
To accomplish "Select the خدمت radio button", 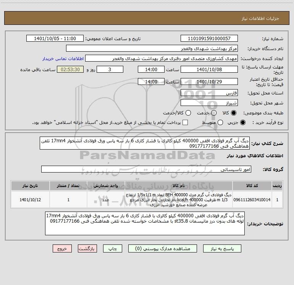I will pos(214,113).
